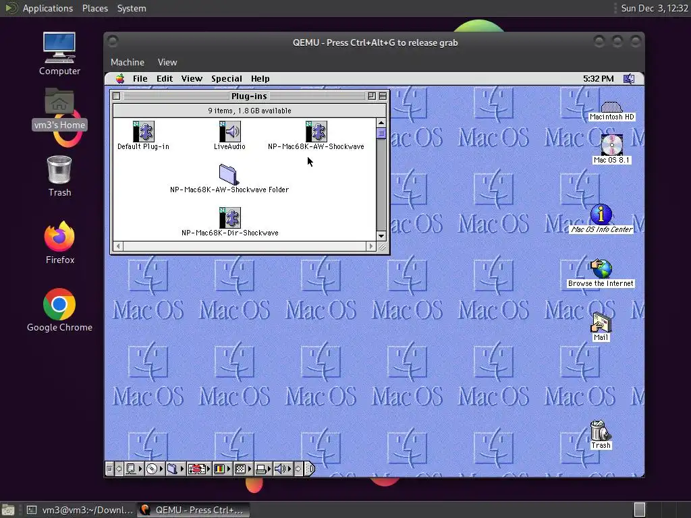This screenshot has height=518, width=691.
Task: Click the Control Strip right scroll arrow
Action: click(298, 469)
